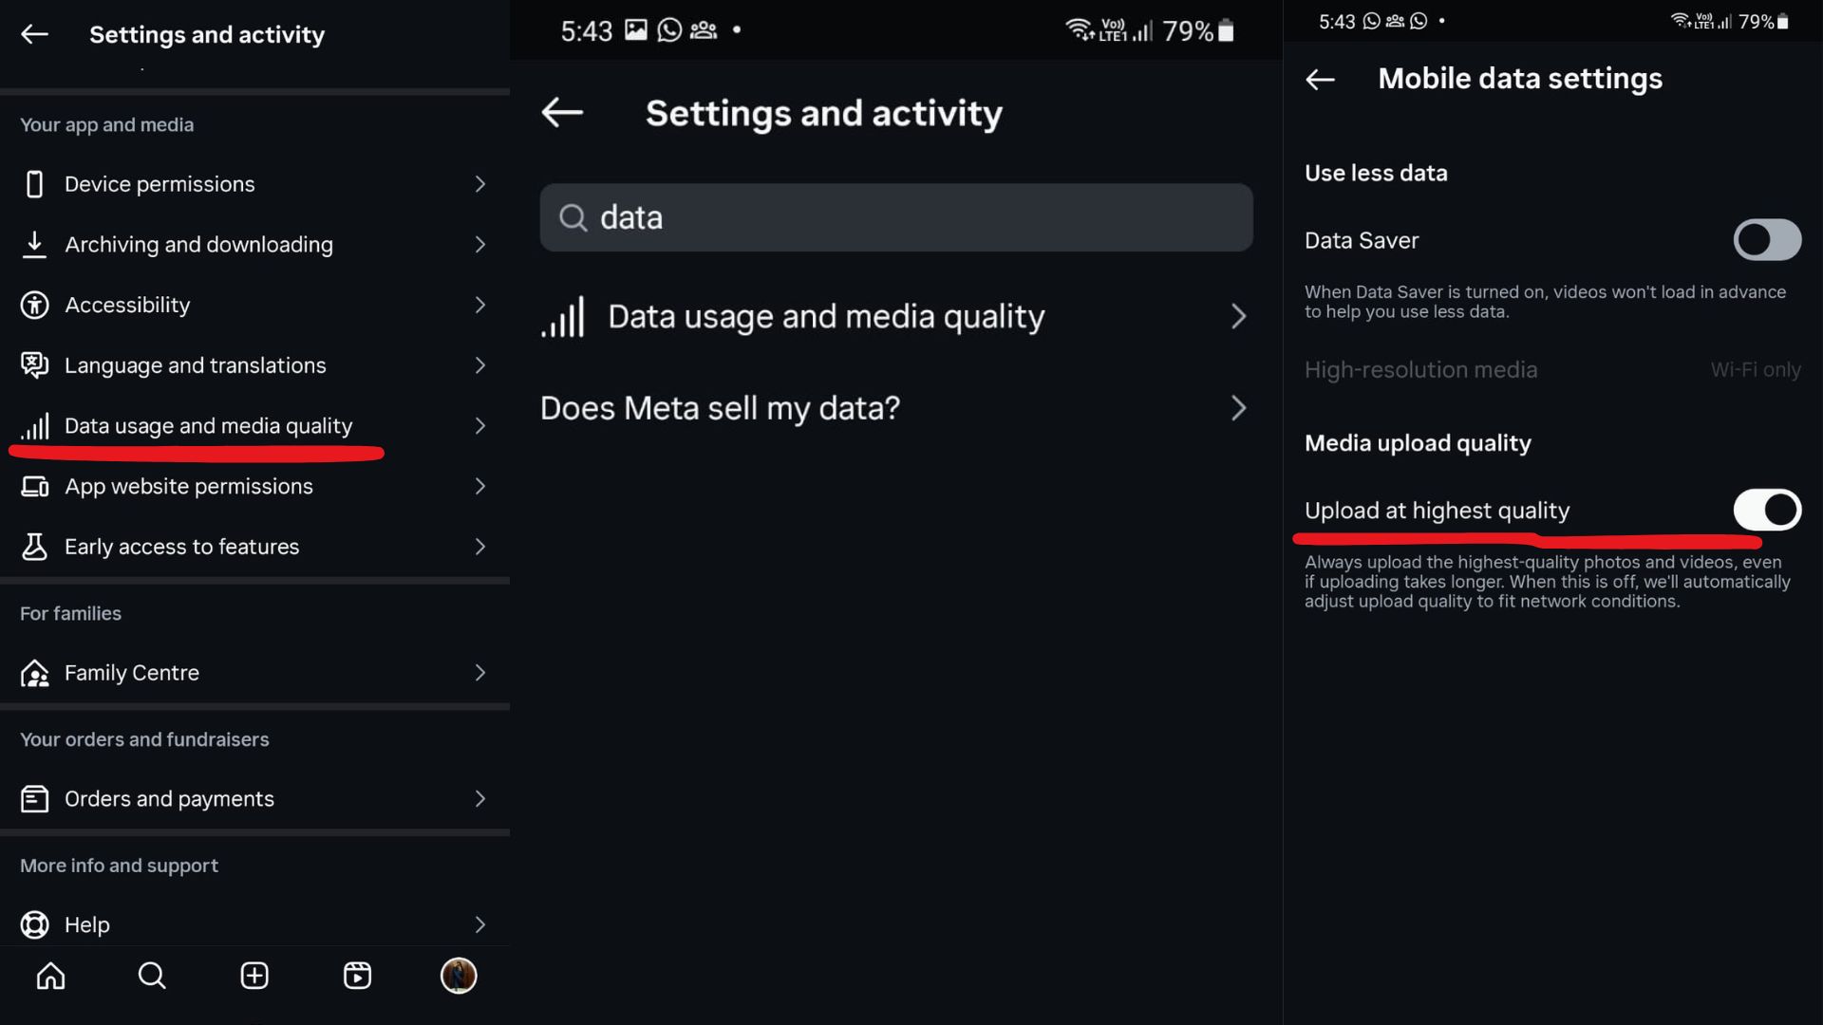The width and height of the screenshot is (1823, 1025).
Task: Select the Orders and payments menu entry
Action: tap(169, 798)
